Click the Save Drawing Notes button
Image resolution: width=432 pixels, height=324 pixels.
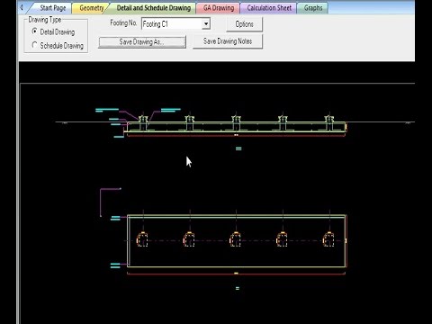(228, 41)
